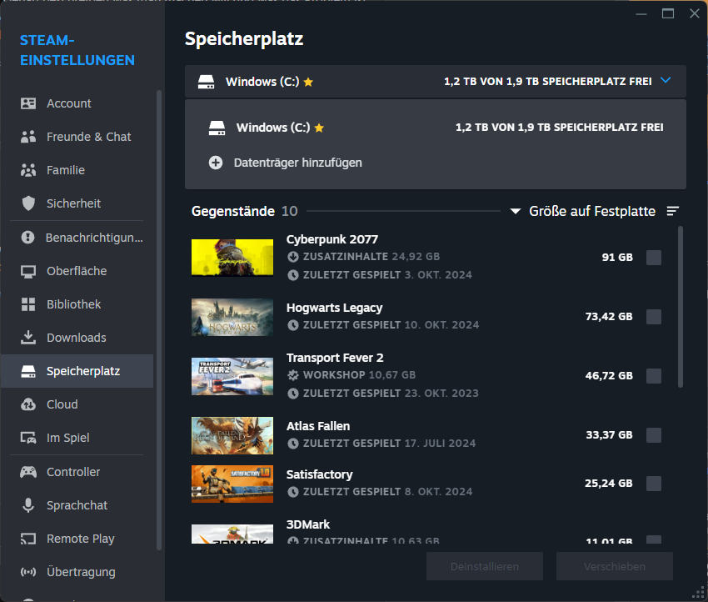The width and height of the screenshot is (708, 602).
Task: Click the Verschieben button
Action: tap(615, 566)
